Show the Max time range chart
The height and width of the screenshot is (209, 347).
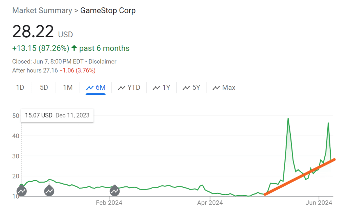click(x=224, y=88)
